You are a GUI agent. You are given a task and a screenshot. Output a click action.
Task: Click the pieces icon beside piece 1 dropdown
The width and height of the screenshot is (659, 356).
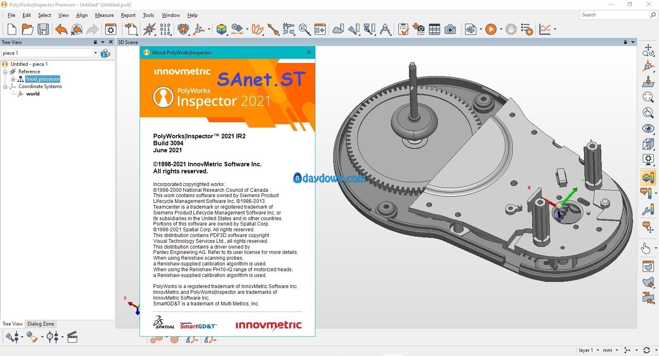pos(105,53)
